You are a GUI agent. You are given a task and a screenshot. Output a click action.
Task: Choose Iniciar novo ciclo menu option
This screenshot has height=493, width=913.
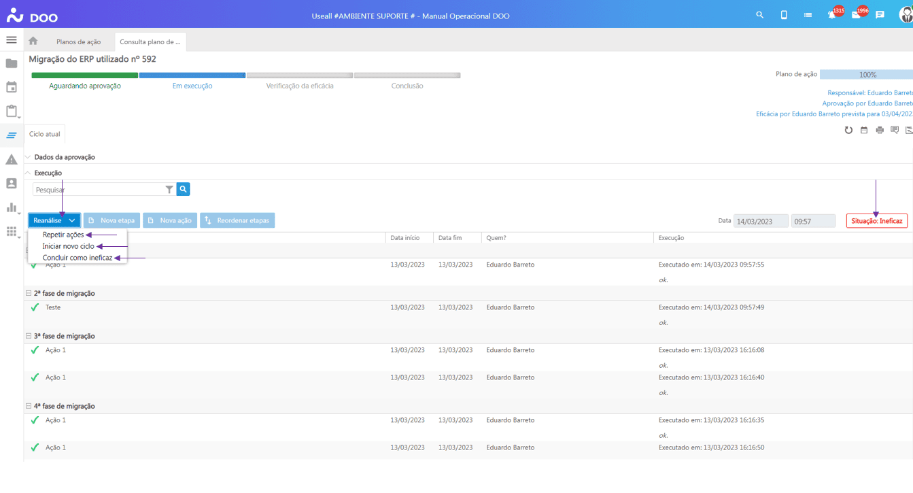coord(68,246)
